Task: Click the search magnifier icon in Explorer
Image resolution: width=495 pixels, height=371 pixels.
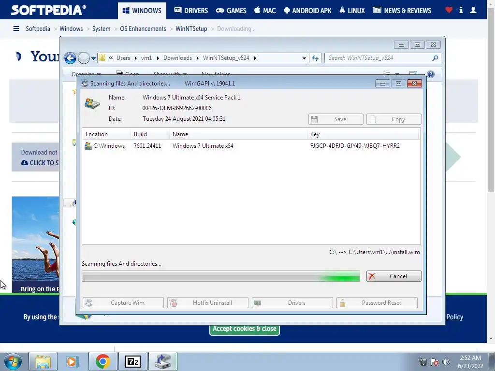Action: 435,58
